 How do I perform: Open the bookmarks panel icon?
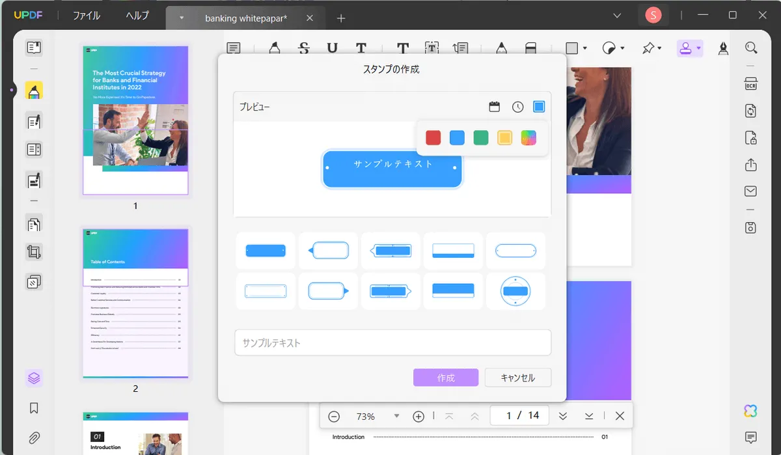pyautogui.click(x=34, y=408)
